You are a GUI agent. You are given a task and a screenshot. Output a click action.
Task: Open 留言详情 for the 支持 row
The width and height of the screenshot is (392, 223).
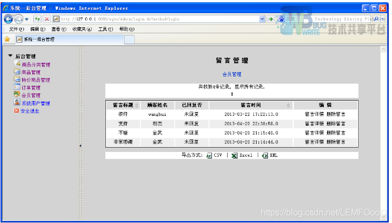pyautogui.click(x=314, y=124)
